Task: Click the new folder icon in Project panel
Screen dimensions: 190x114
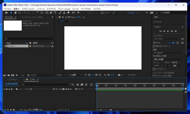Action: (8, 75)
